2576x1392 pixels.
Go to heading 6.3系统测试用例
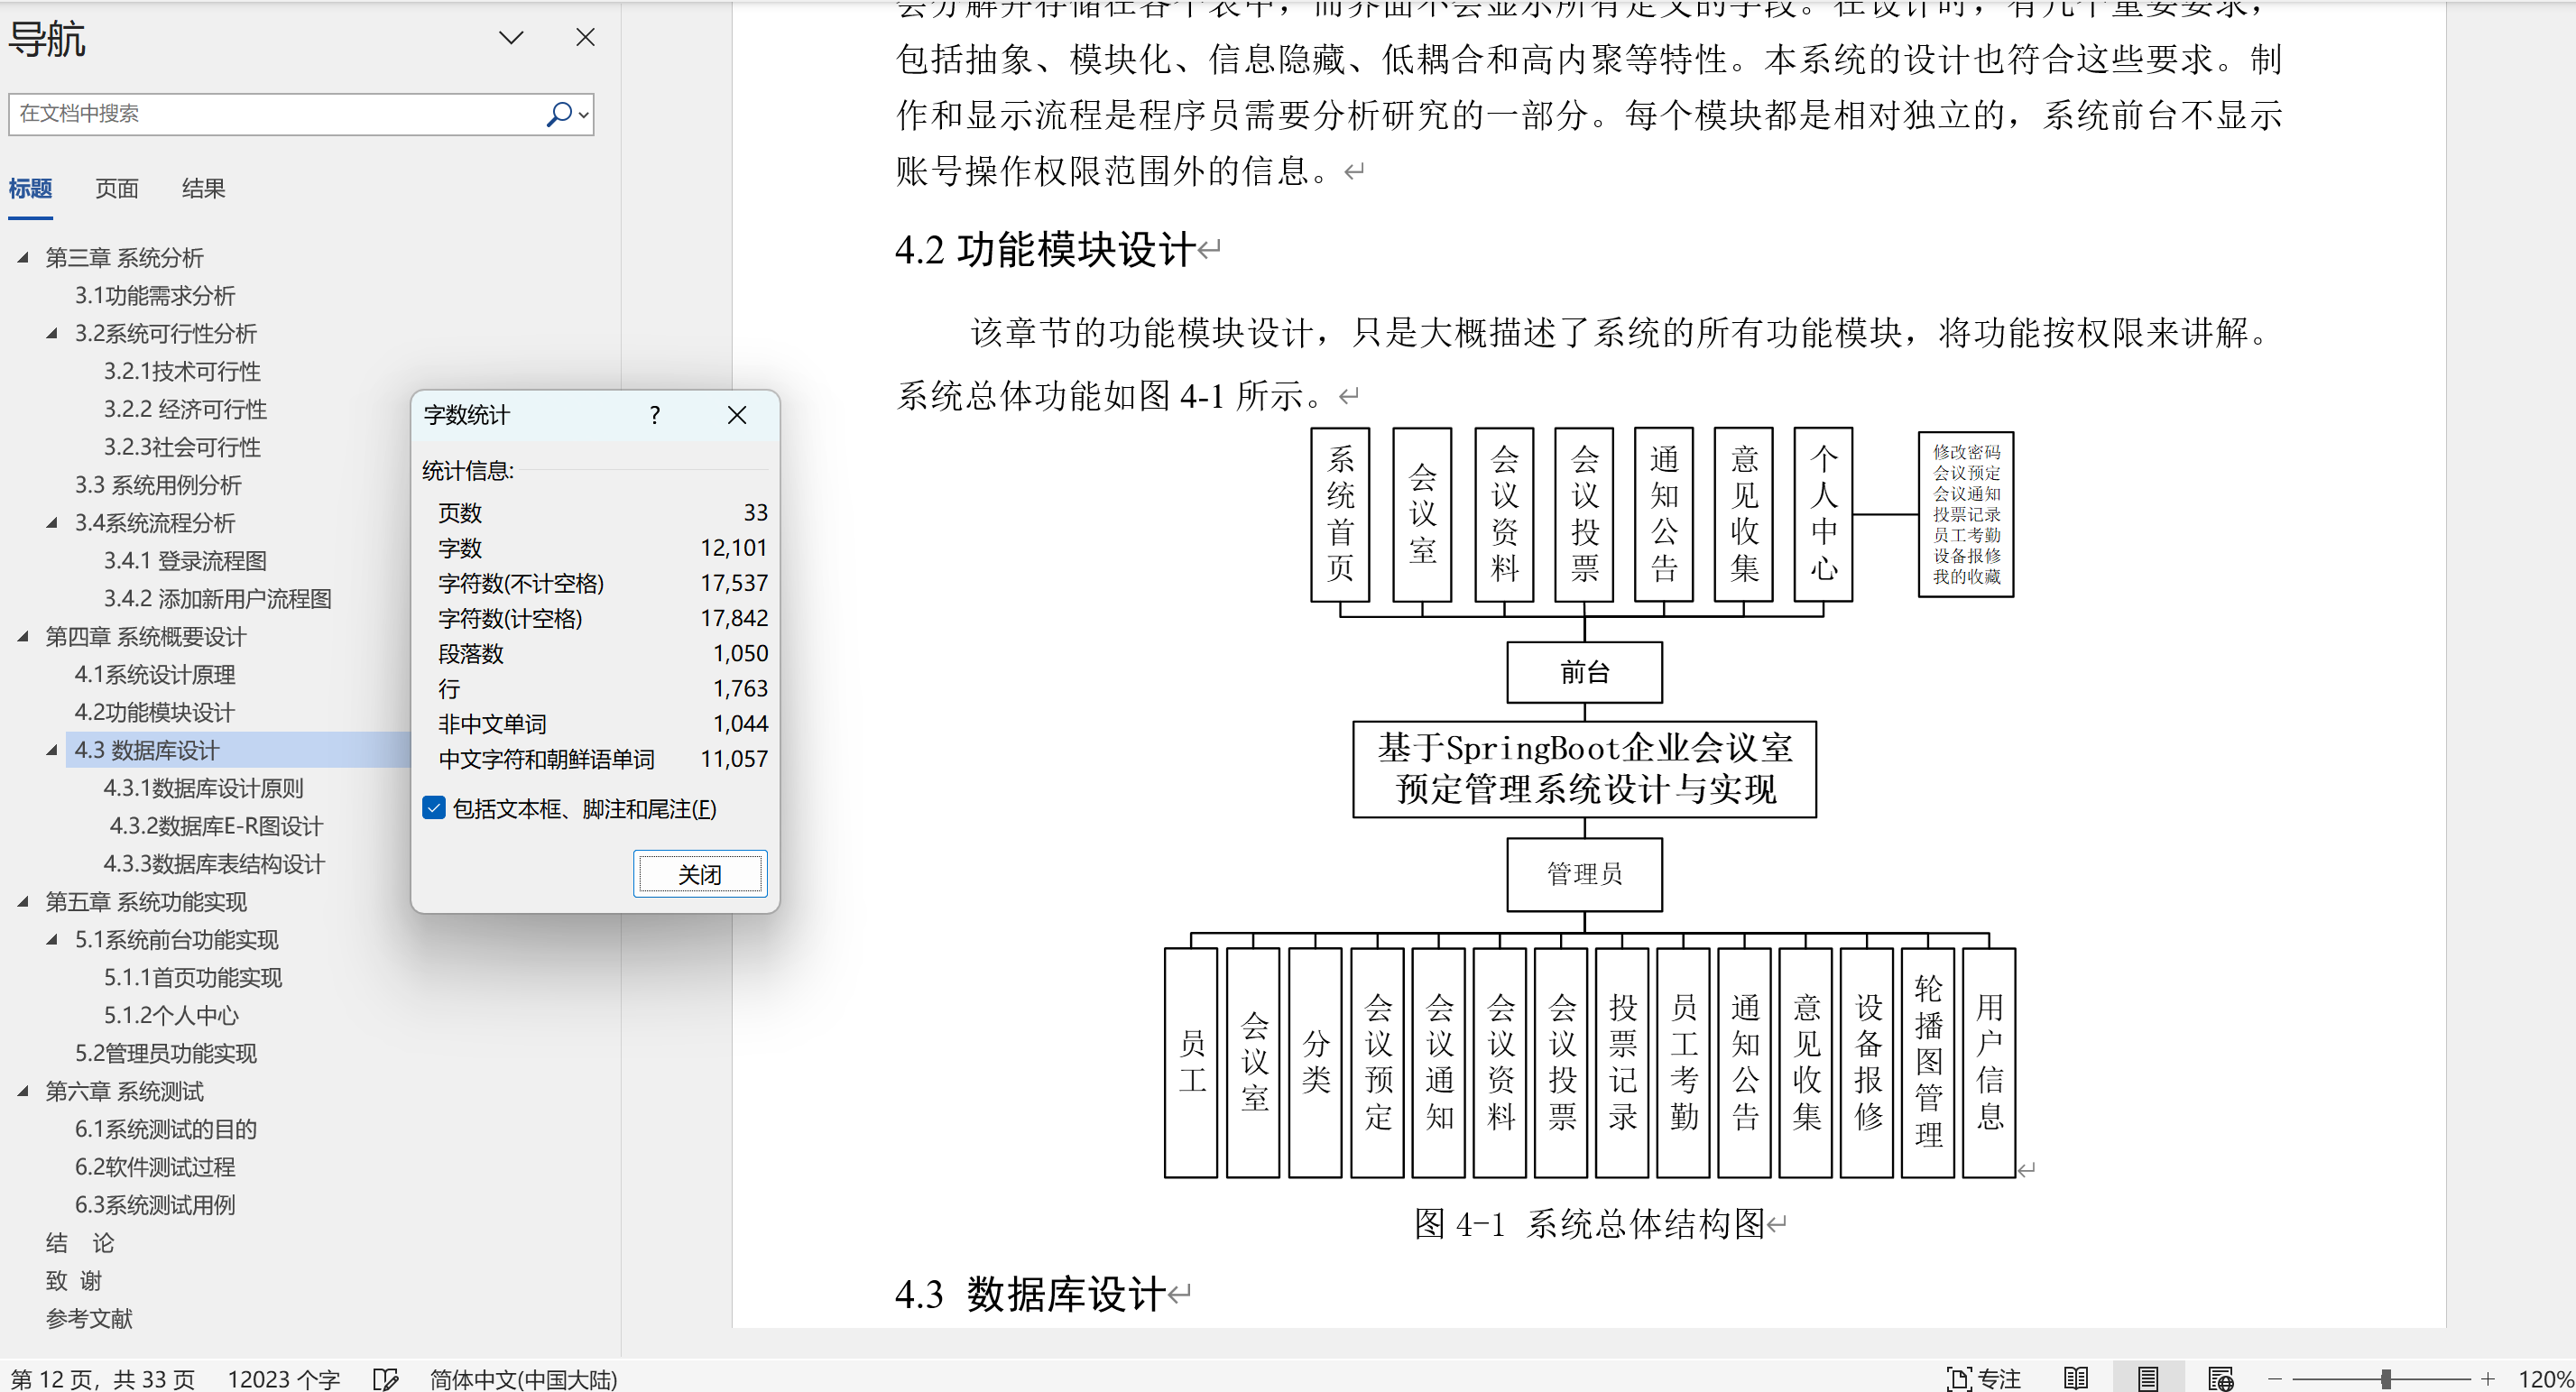[155, 1205]
